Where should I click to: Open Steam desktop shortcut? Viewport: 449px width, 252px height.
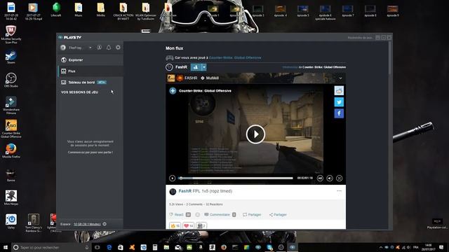coord(11,57)
